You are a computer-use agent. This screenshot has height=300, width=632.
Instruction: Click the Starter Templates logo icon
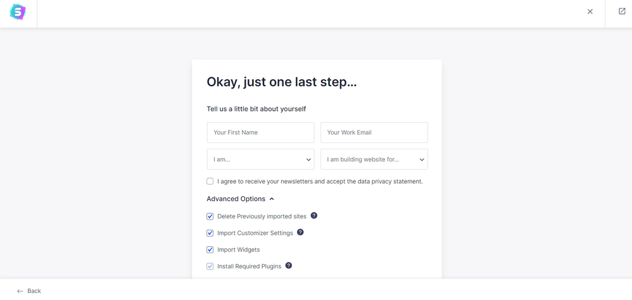pyautogui.click(x=18, y=12)
